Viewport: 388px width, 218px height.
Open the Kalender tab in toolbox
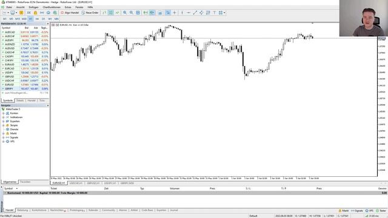point(93,210)
